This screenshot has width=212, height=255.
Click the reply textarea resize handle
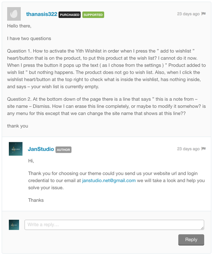point(202,228)
